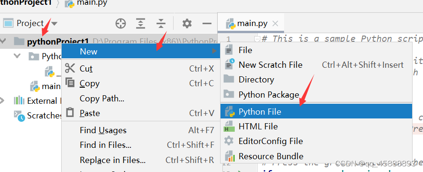
Task: Click the locate/select opened file crosshair icon
Action: (x=120, y=24)
